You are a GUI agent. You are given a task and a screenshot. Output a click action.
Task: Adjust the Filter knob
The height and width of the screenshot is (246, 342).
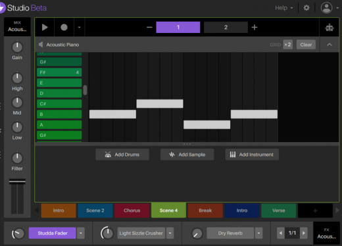(17, 158)
